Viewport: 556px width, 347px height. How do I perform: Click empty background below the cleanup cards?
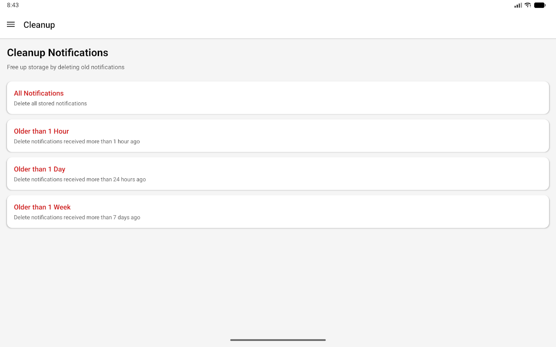(x=278, y=282)
